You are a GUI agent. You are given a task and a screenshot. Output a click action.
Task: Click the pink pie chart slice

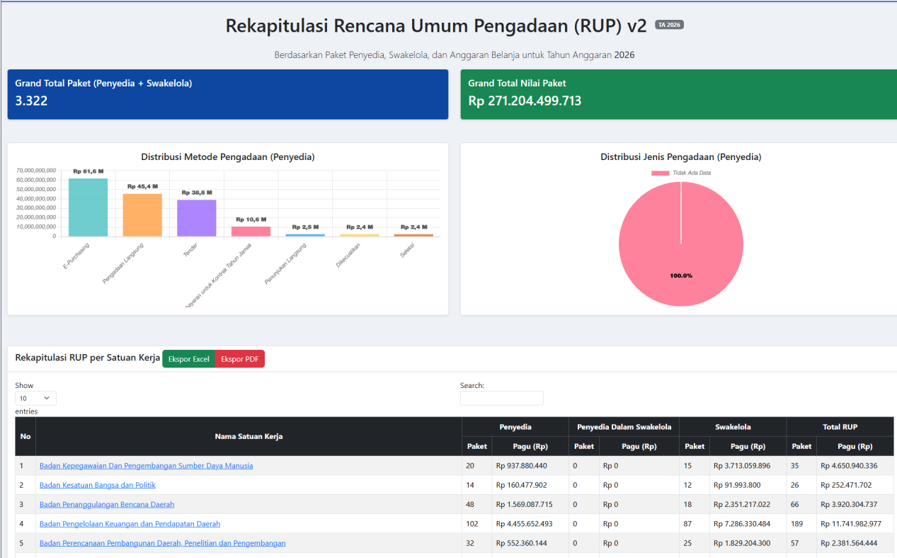pos(681,244)
